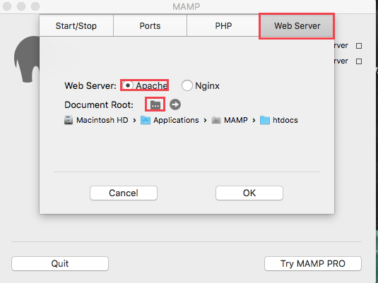This screenshot has height=283, width=378.
Task: Click the Cancel button
Action: tap(124, 193)
